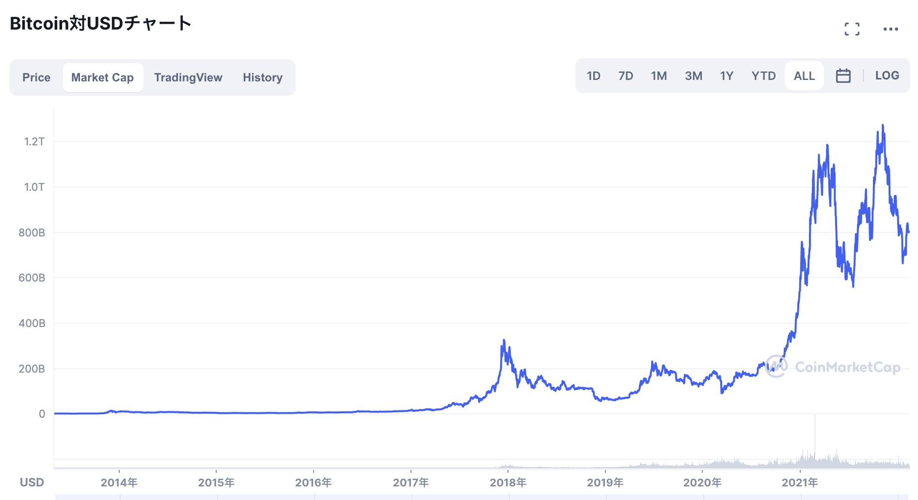
Task: Click the 2017年 label on the time axis
Action: [411, 483]
